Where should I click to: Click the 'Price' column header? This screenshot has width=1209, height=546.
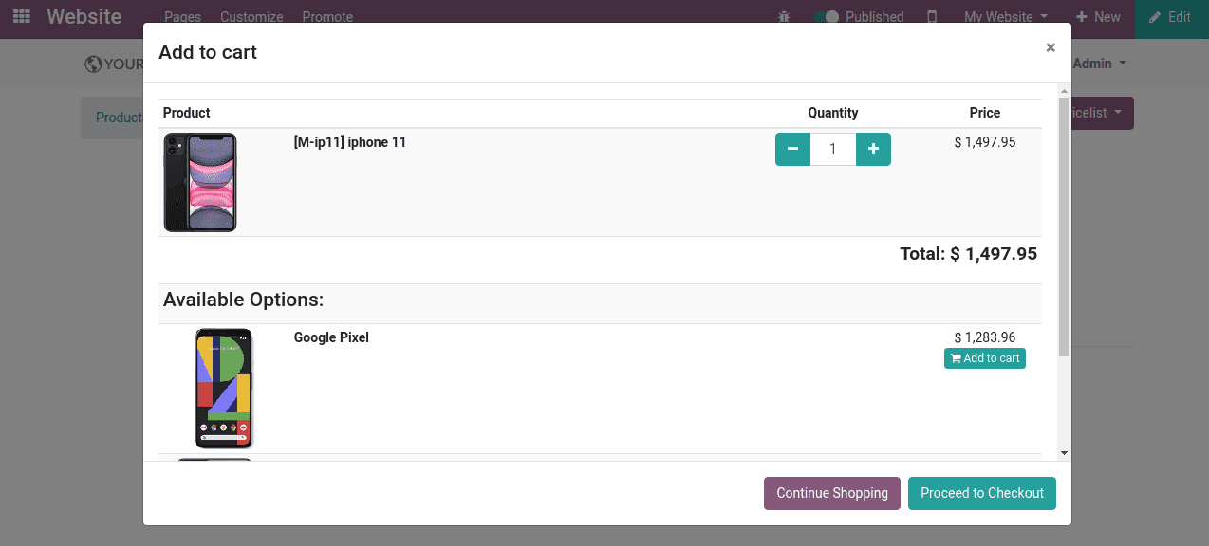tap(985, 113)
